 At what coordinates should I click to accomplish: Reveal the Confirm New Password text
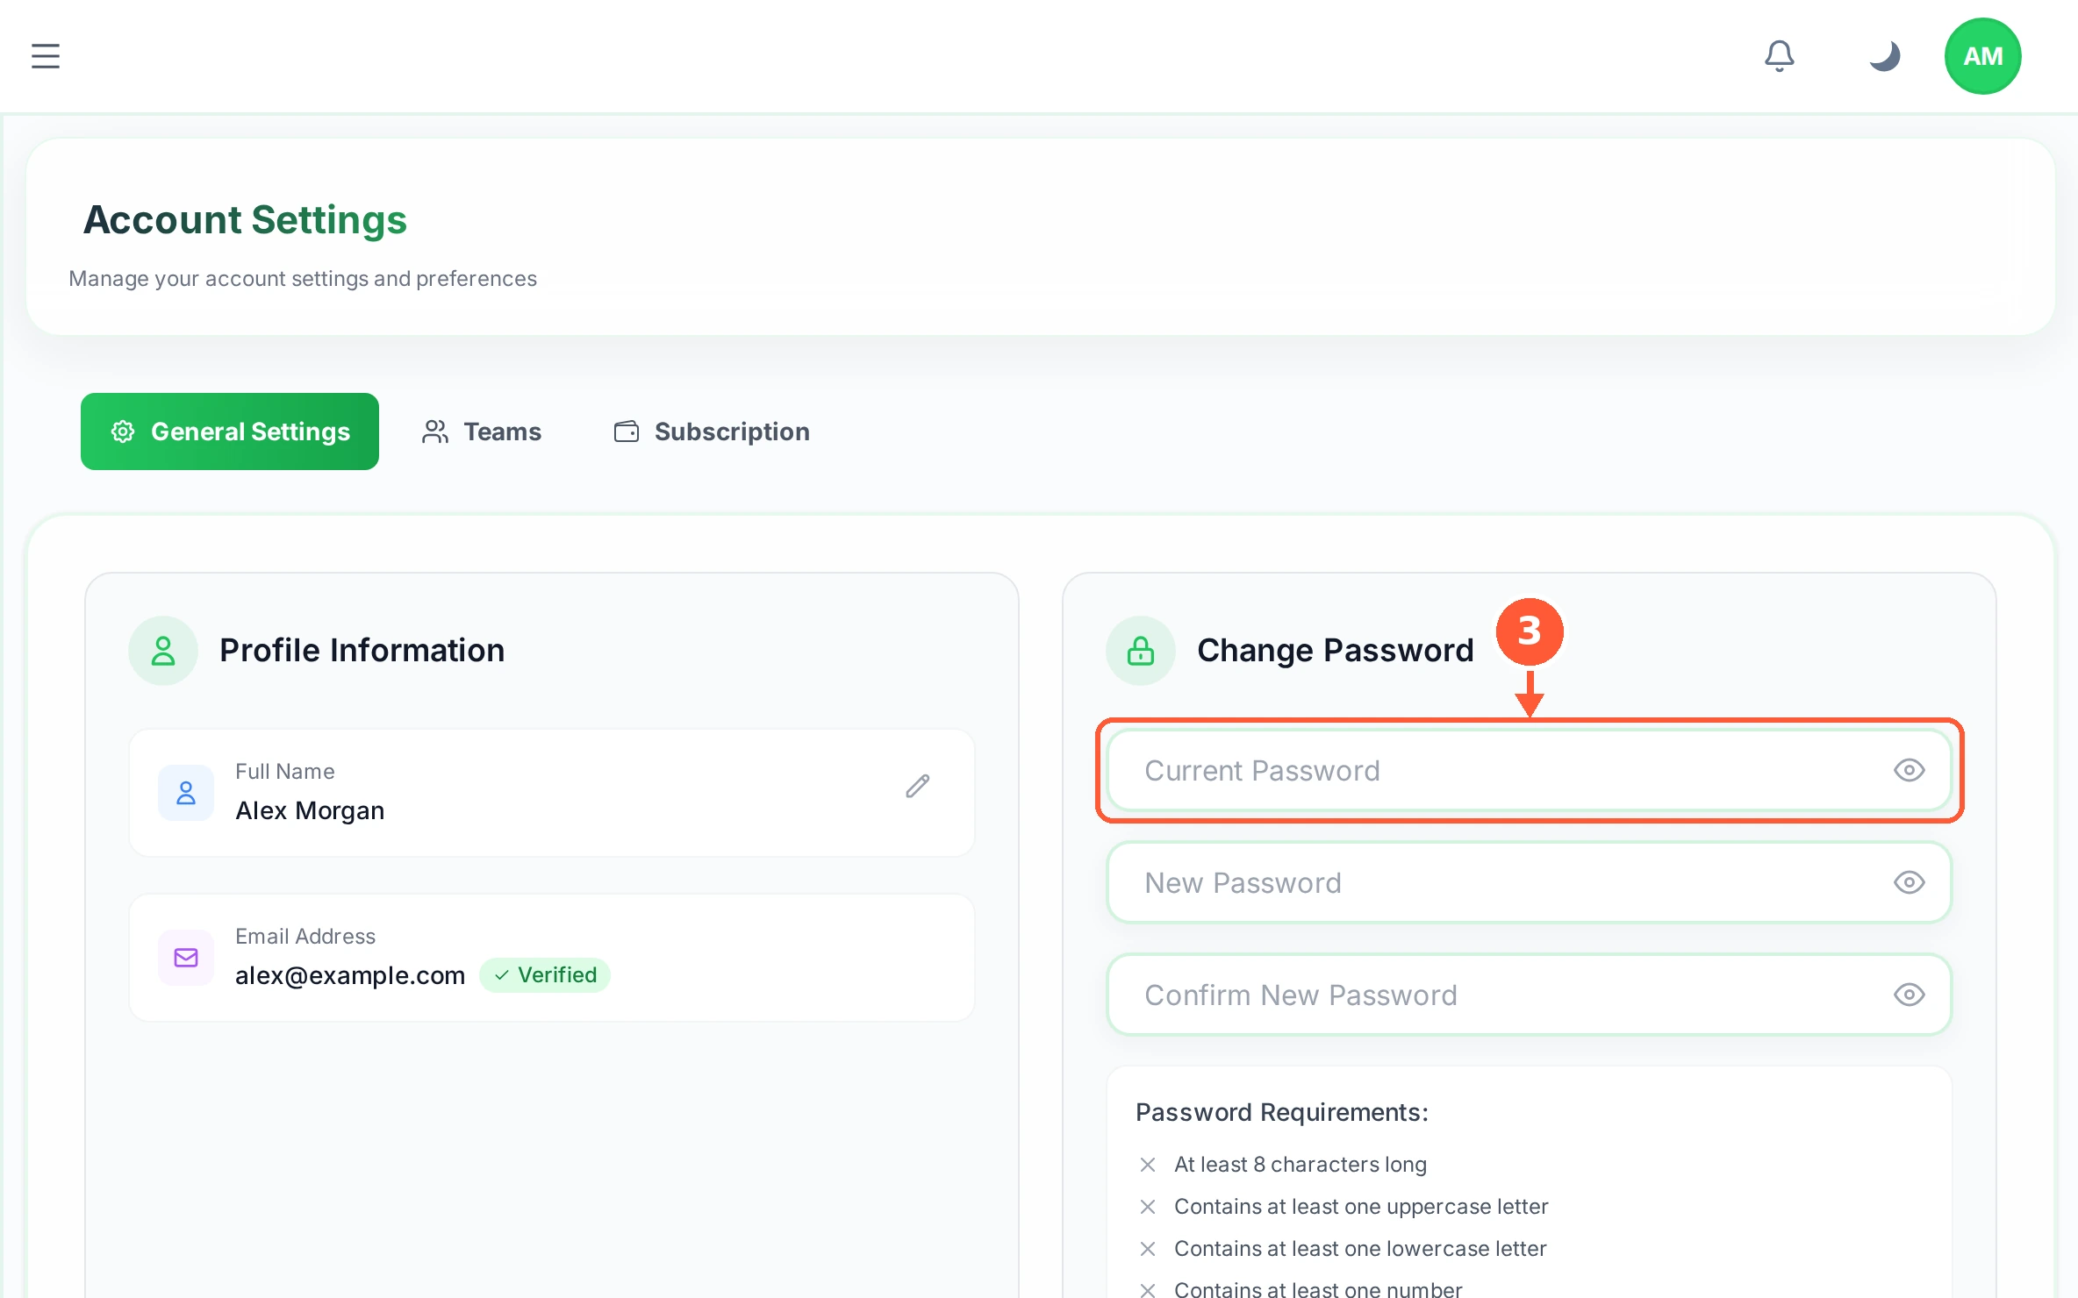click(1910, 995)
